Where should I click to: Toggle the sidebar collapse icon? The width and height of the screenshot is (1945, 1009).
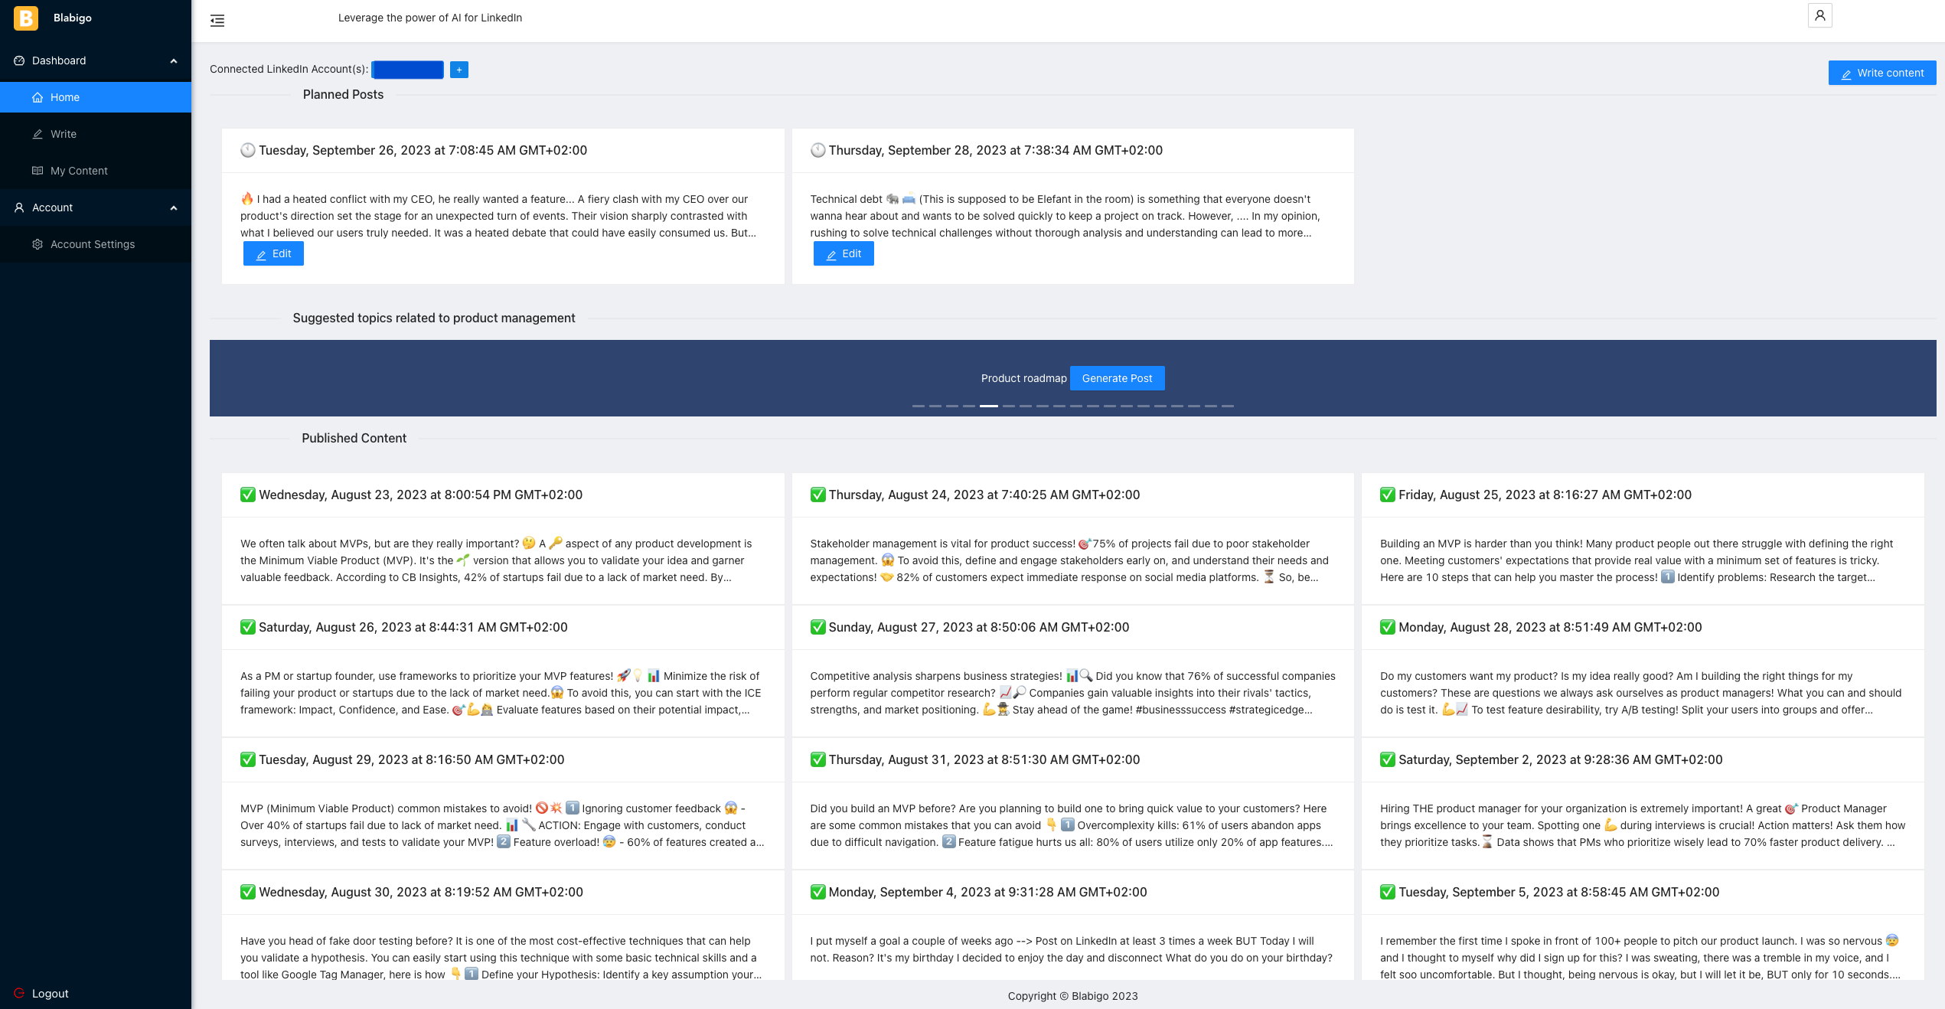[217, 21]
